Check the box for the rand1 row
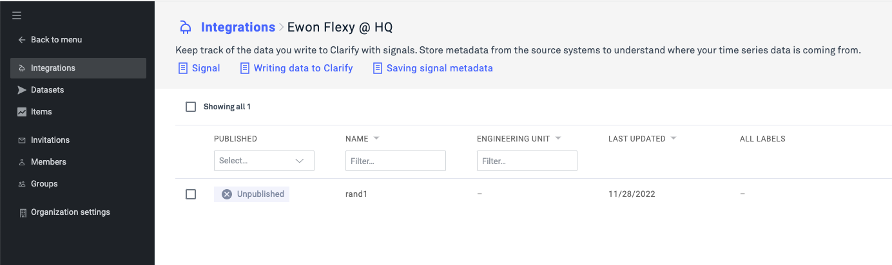Screen dimensions: 892x265 (191, 194)
